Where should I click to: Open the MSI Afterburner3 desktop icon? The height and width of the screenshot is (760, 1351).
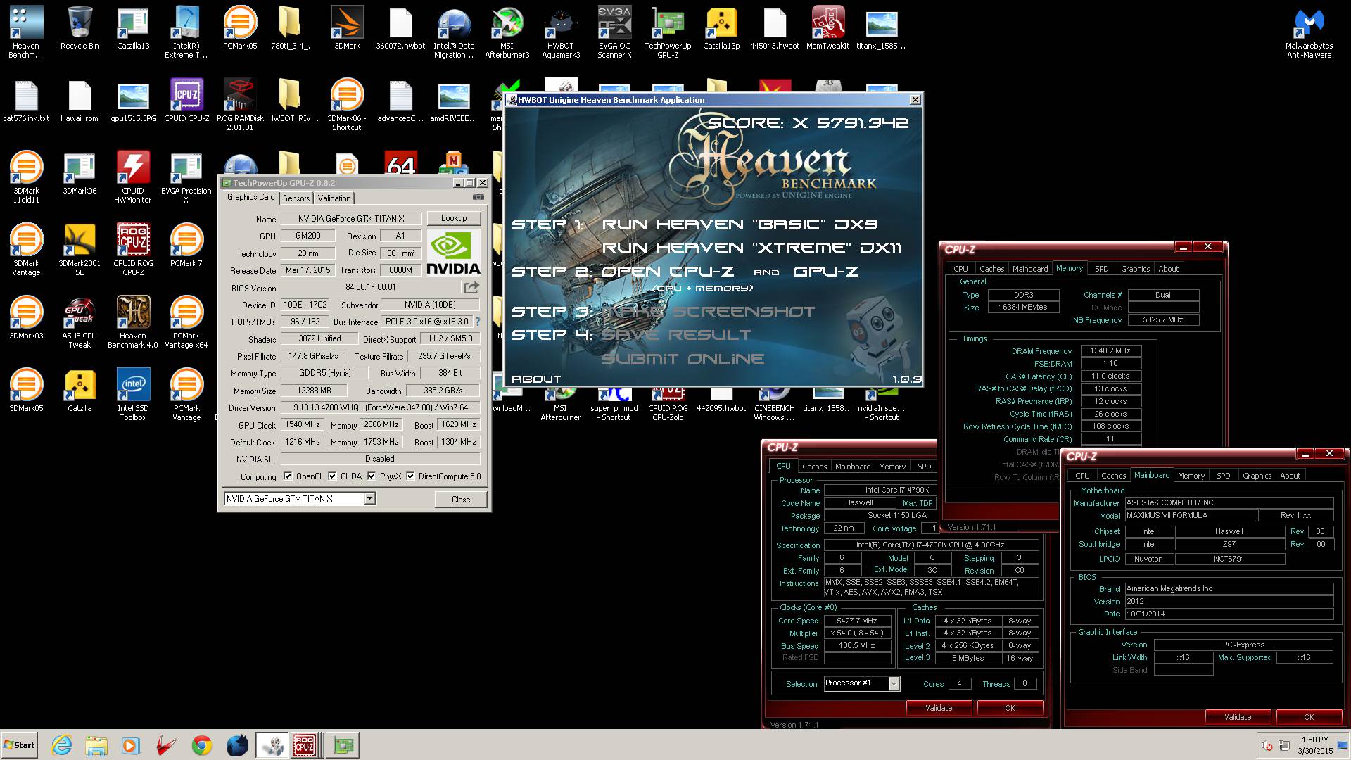[507, 32]
